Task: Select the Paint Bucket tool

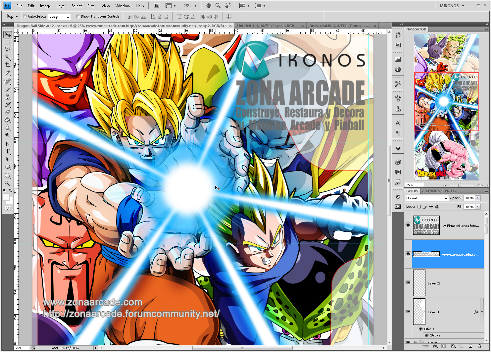Action: point(8,120)
